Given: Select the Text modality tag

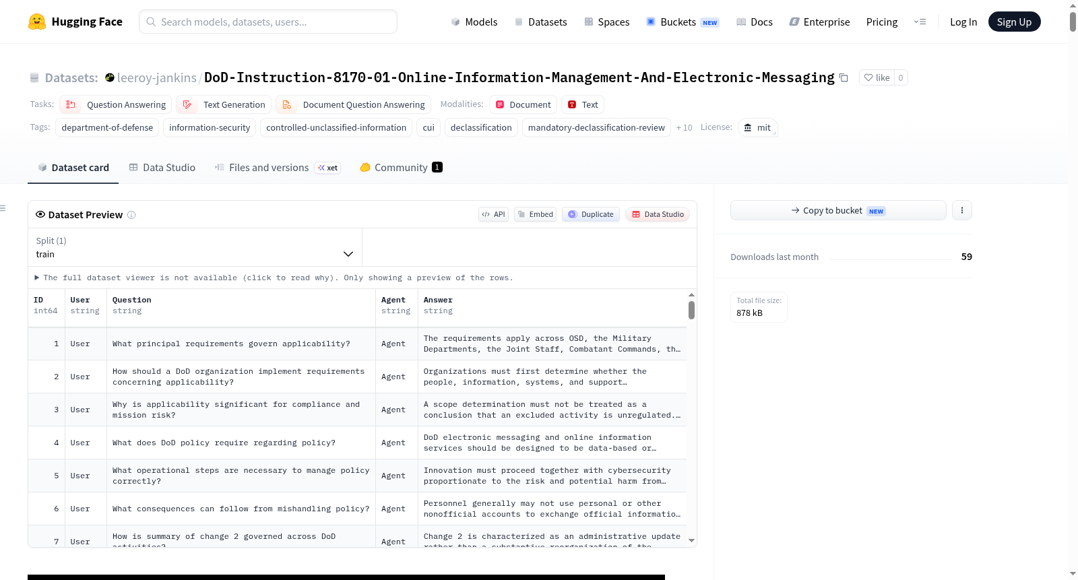Looking at the screenshot, I should (x=583, y=104).
